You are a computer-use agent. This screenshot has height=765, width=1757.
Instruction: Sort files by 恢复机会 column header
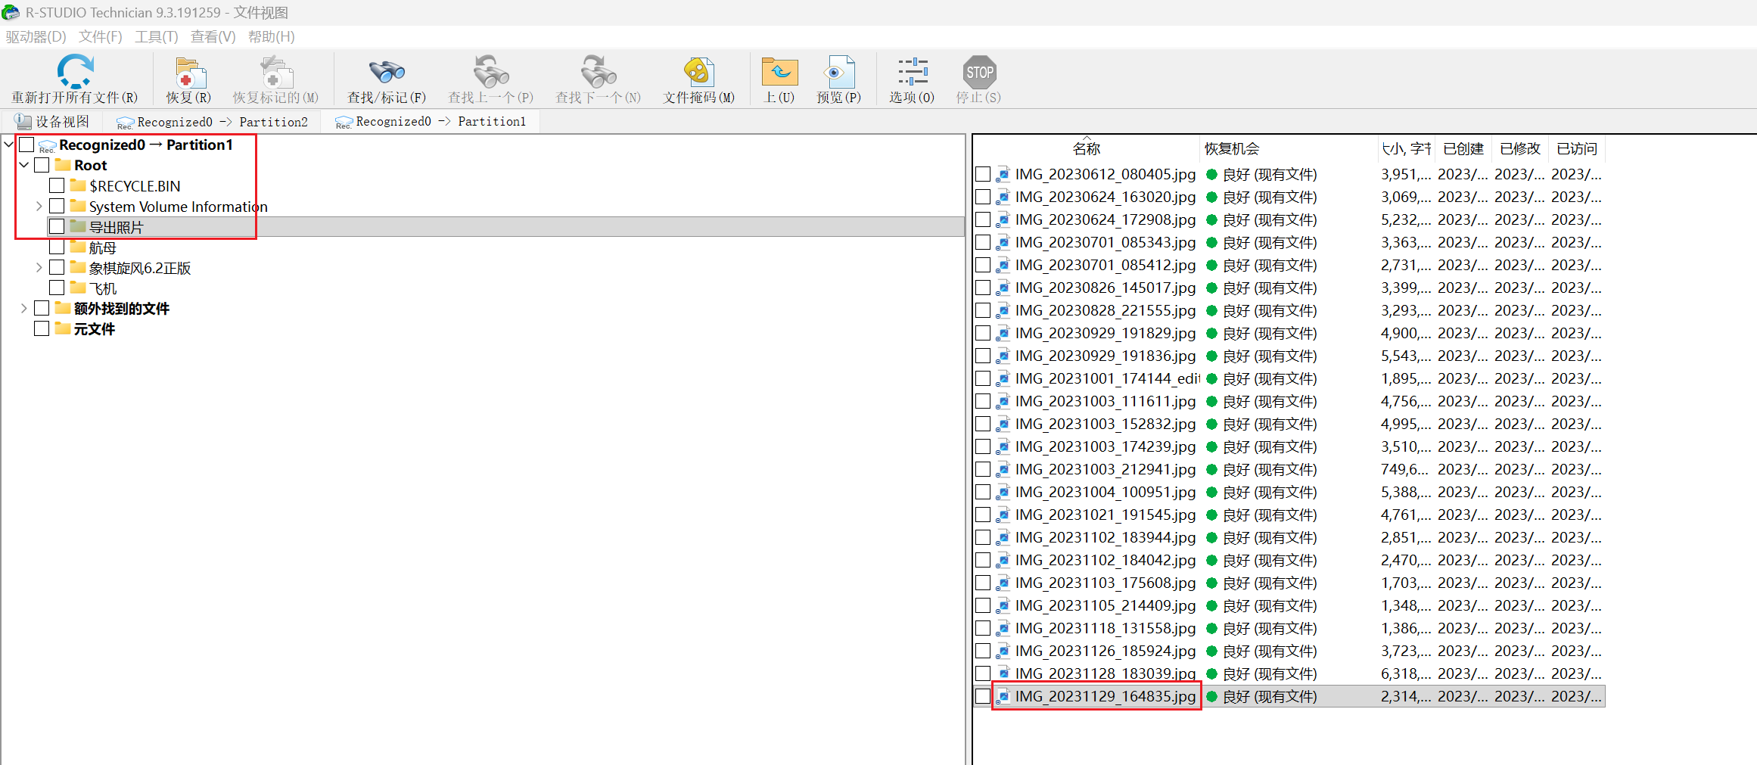tap(1232, 149)
